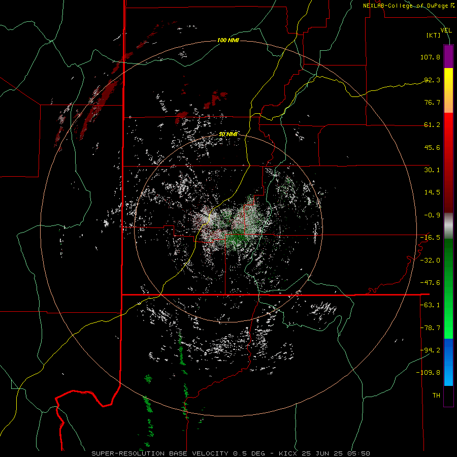Click the VEL legend title
The height and width of the screenshot is (457, 457).
446,30
